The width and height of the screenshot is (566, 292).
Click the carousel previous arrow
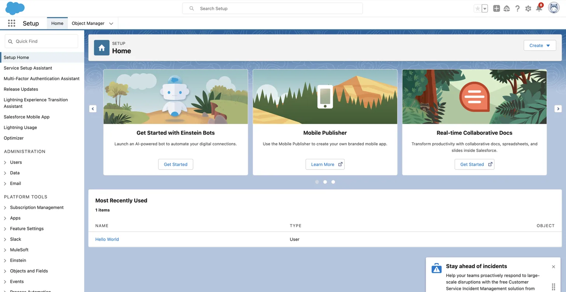(93, 109)
